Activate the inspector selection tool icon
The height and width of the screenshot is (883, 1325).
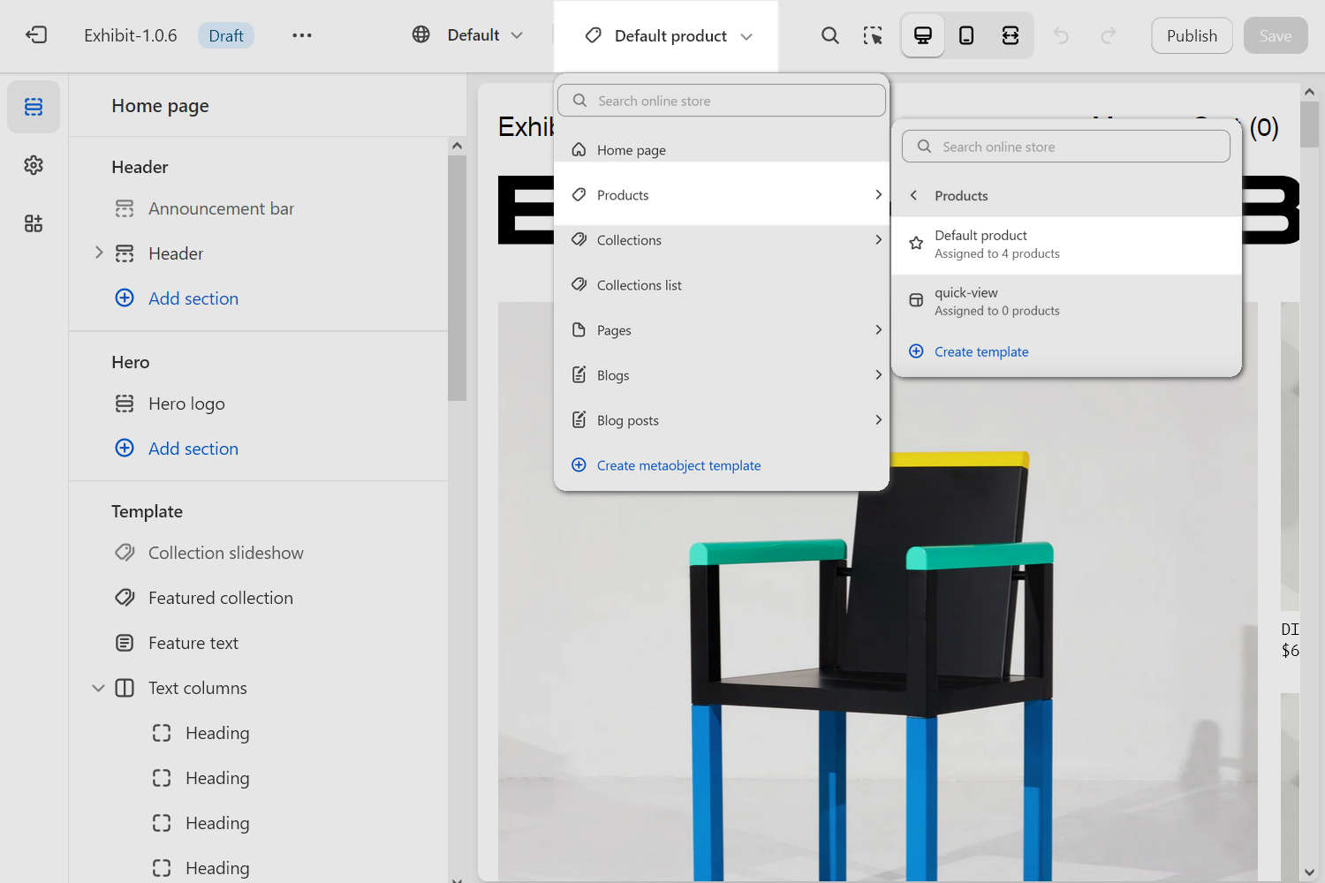[873, 35]
